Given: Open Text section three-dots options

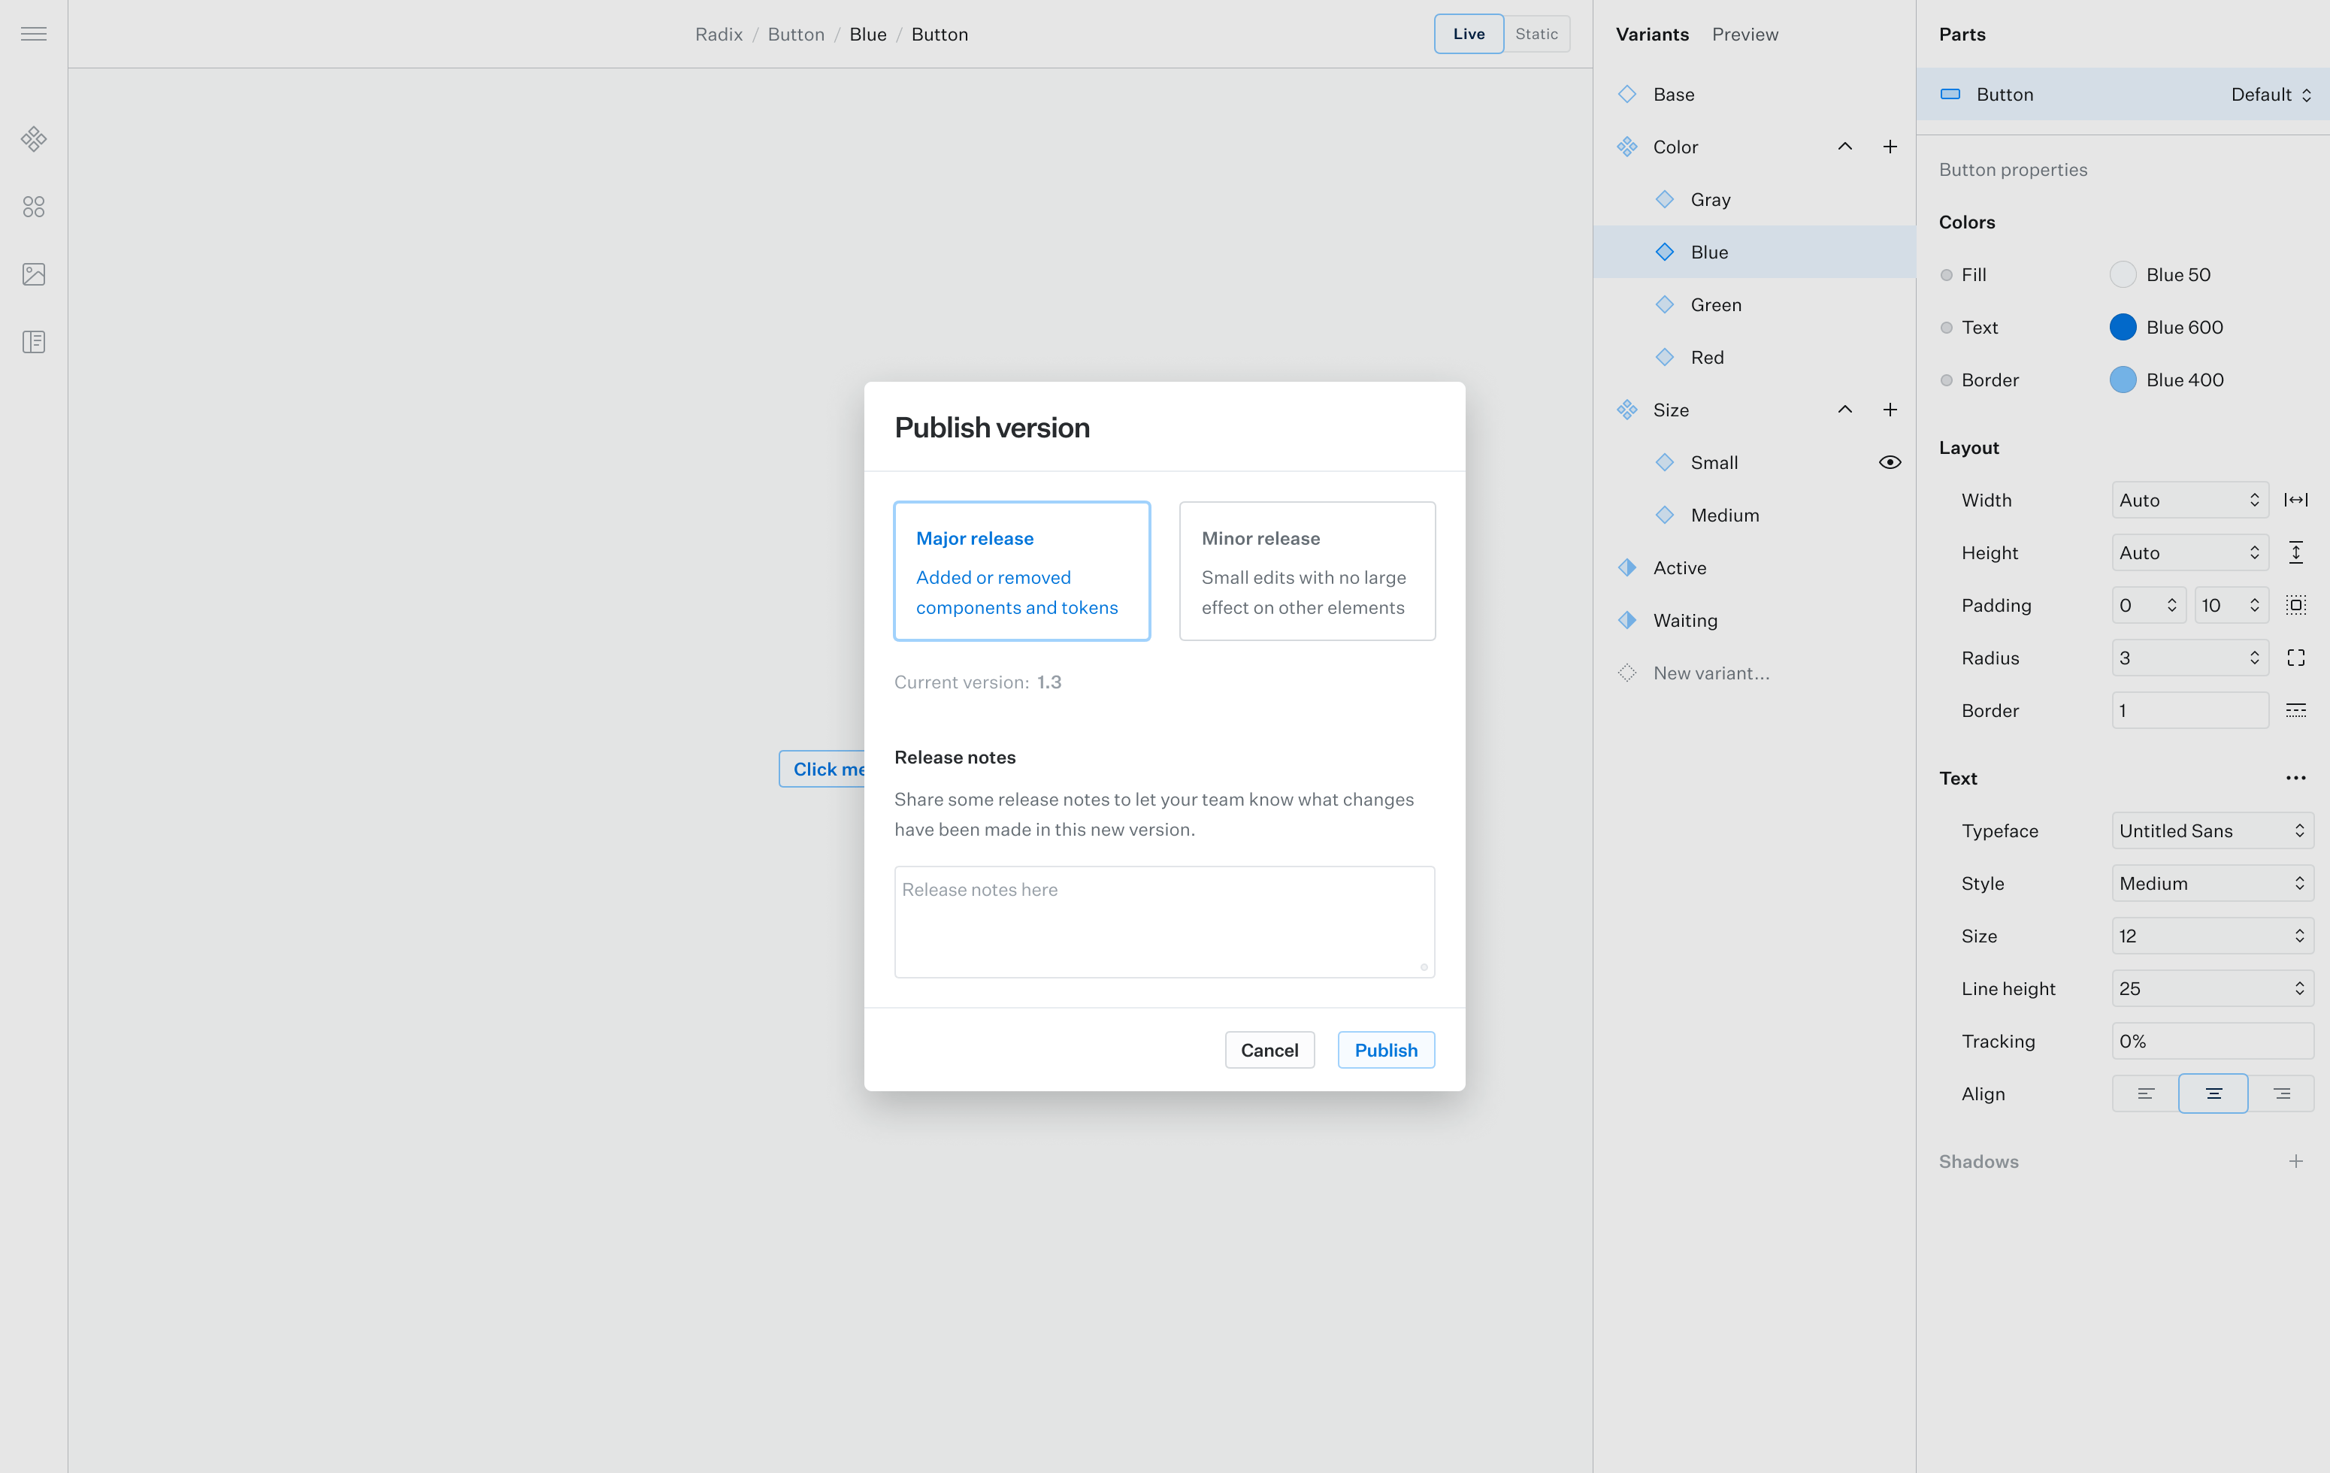Looking at the screenshot, I should 2295,778.
